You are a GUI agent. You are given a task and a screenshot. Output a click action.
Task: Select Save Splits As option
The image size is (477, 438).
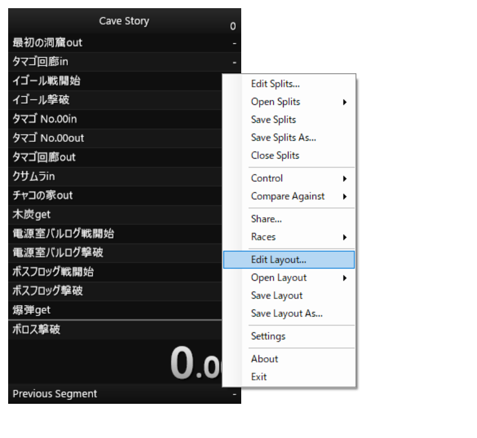[x=289, y=138]
